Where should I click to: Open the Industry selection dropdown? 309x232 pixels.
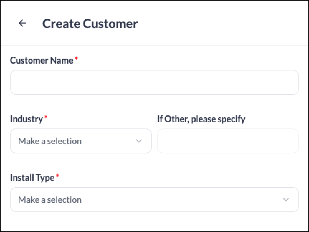pyautogui.click(x=81, y=141)
